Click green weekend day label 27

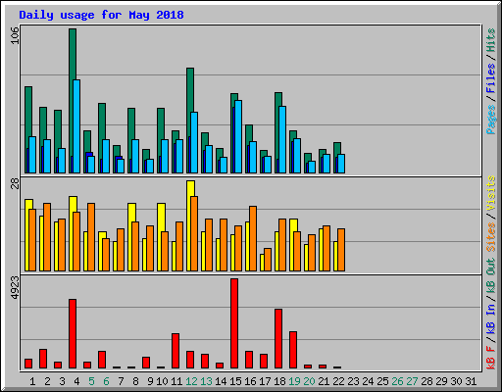[412, 381]
